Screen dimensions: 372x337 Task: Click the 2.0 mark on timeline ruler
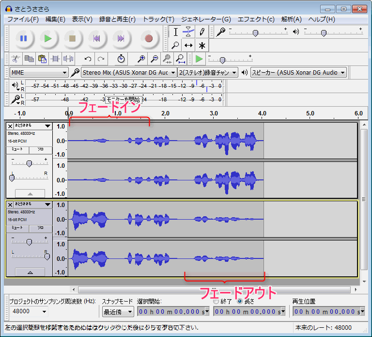tap(165, 113)
